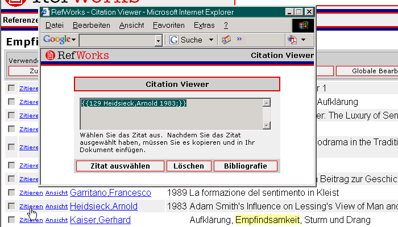Check the checkbox of odrama in the Traditi row
398x227 pixels.
[11, 147]
